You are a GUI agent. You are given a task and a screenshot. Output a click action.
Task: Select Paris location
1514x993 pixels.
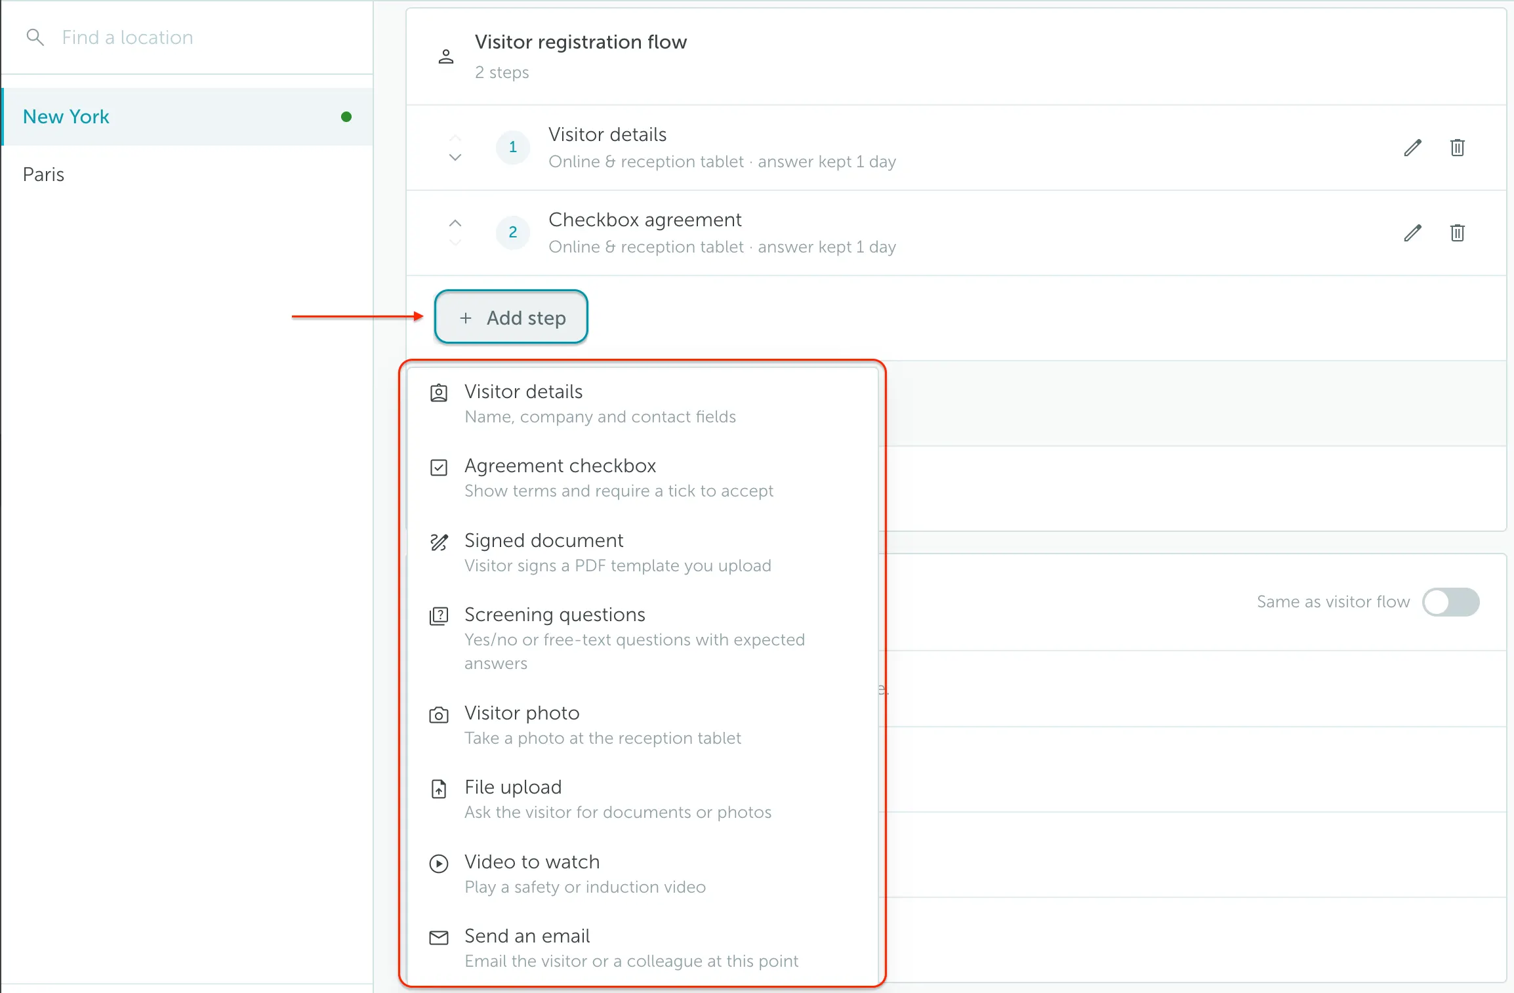(188, 174)
